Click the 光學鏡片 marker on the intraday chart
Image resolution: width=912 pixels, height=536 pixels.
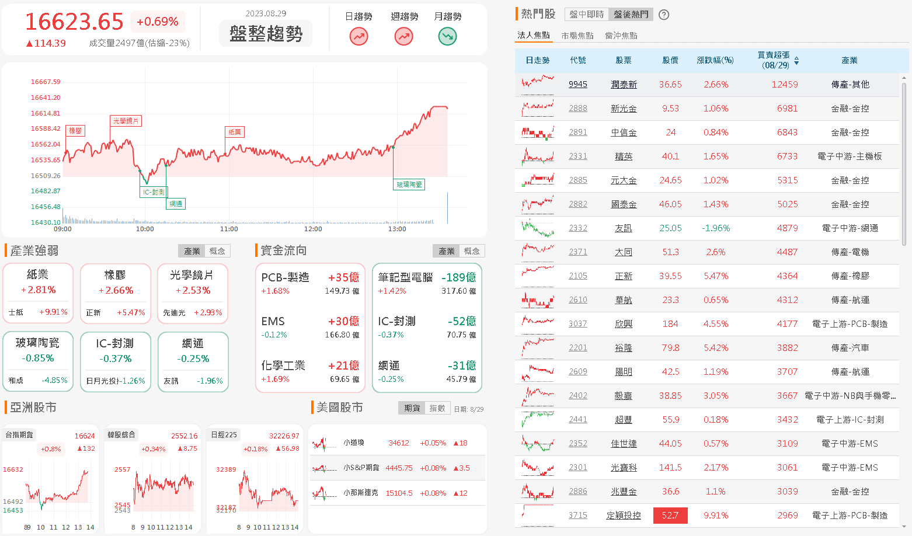click(x=126, y=121)
